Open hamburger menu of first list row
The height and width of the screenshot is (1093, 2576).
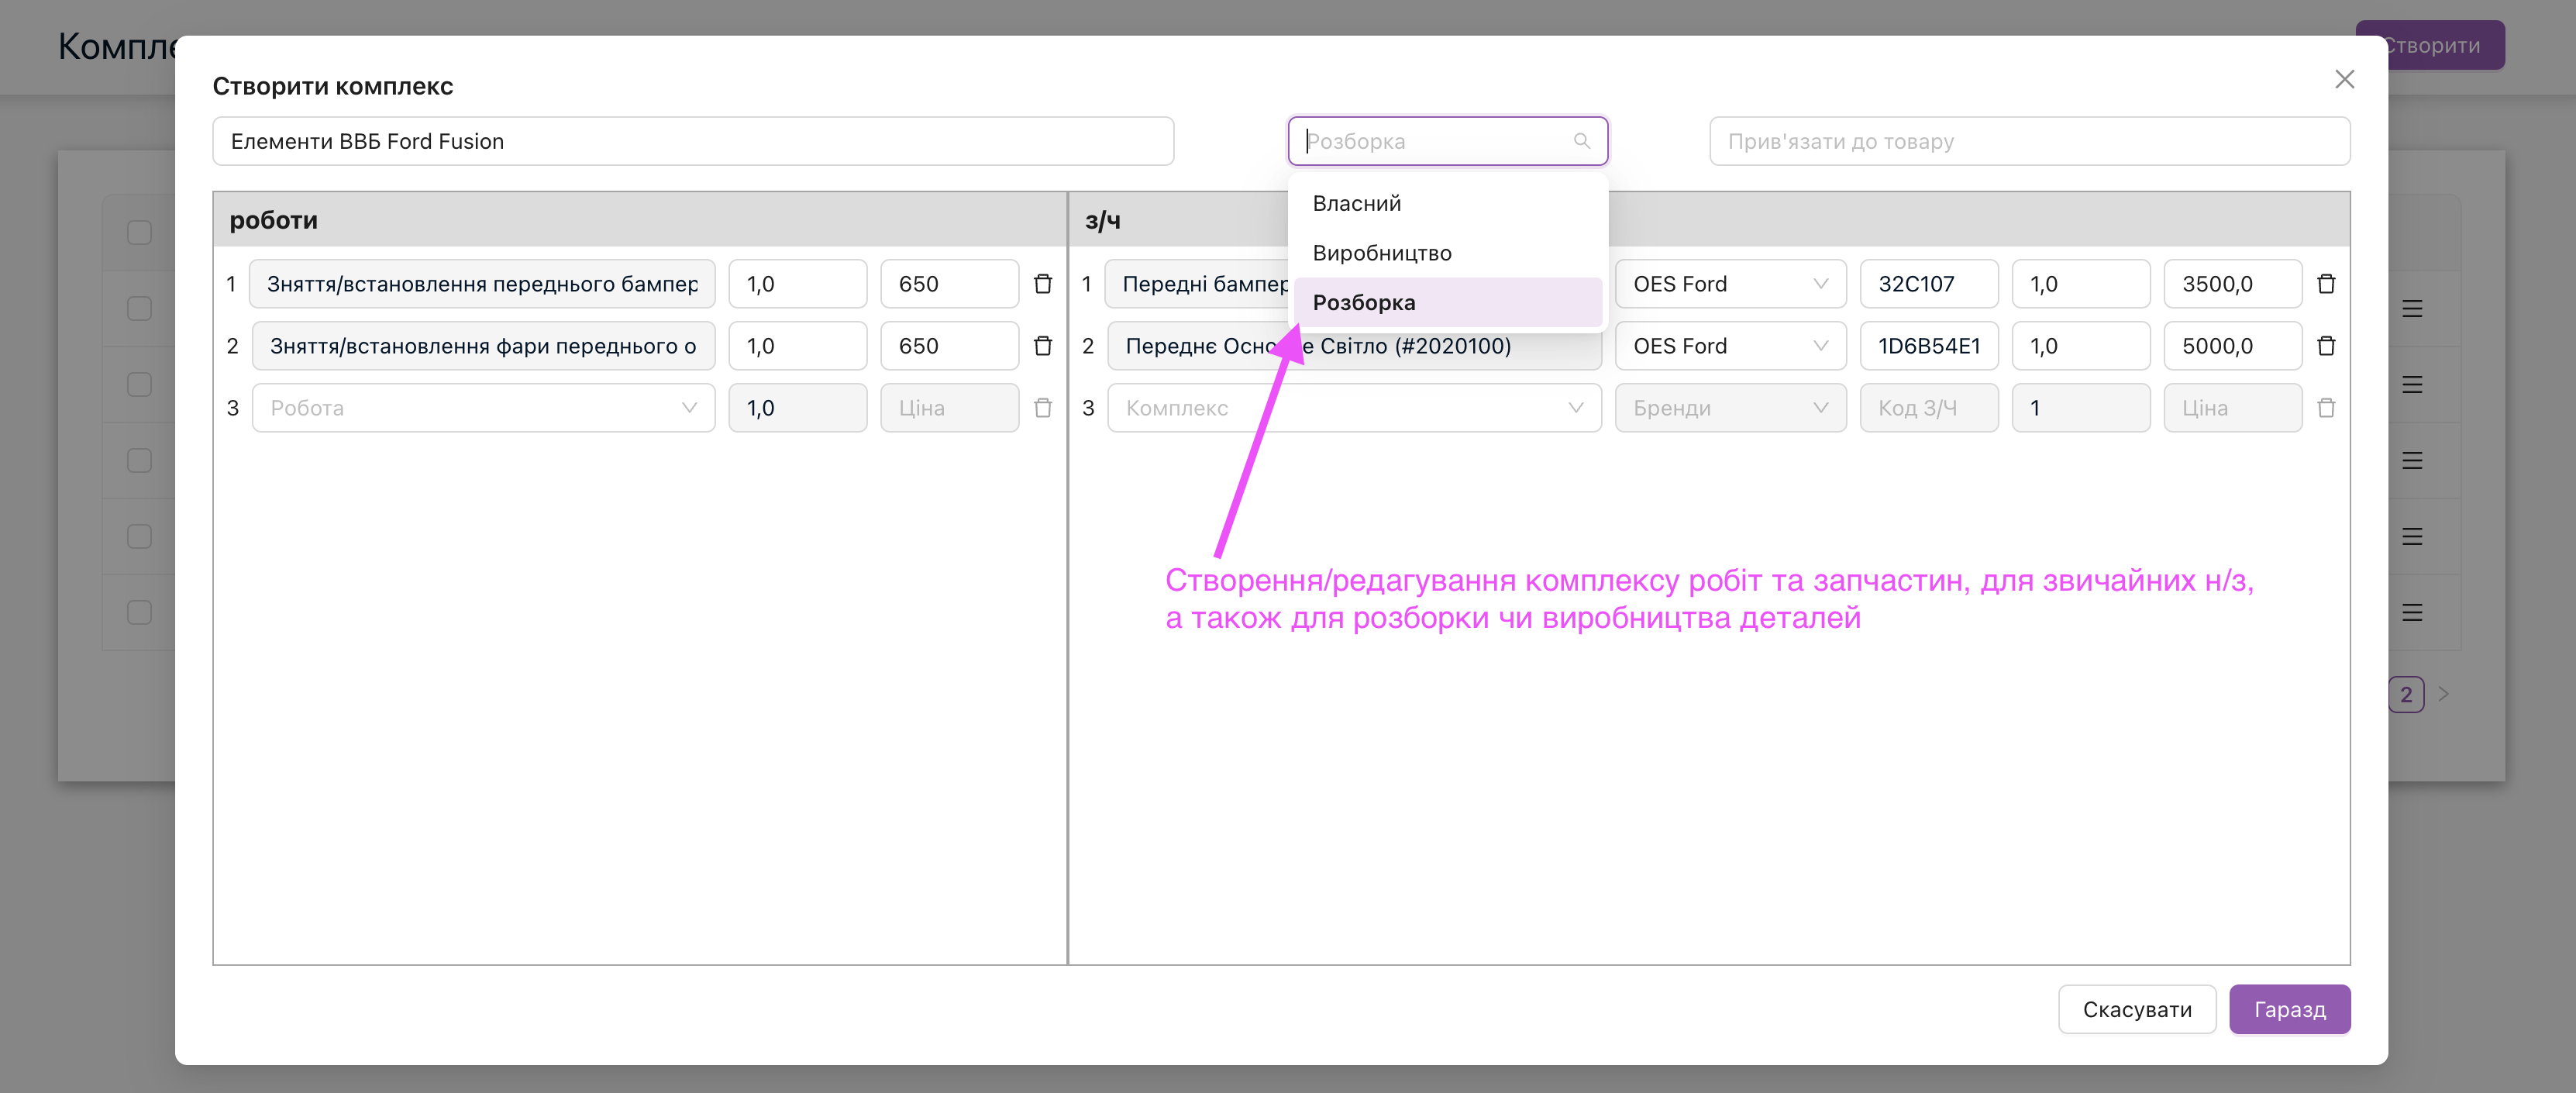click(2412, 309)
